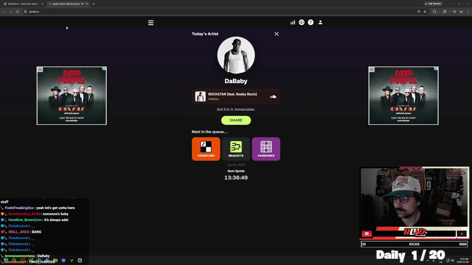
Task: Open the left Deep Purple ad
Action: coord(72,96)
